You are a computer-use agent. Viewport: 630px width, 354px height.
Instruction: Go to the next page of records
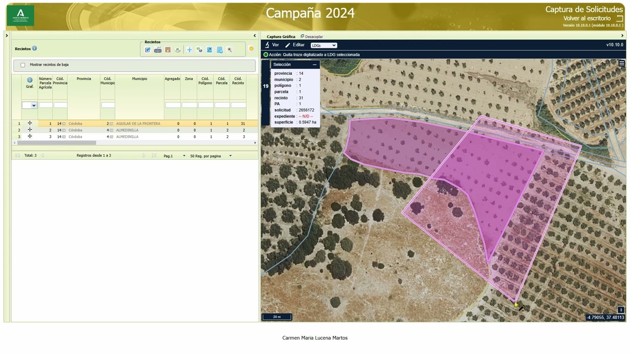tap(144, 156)
